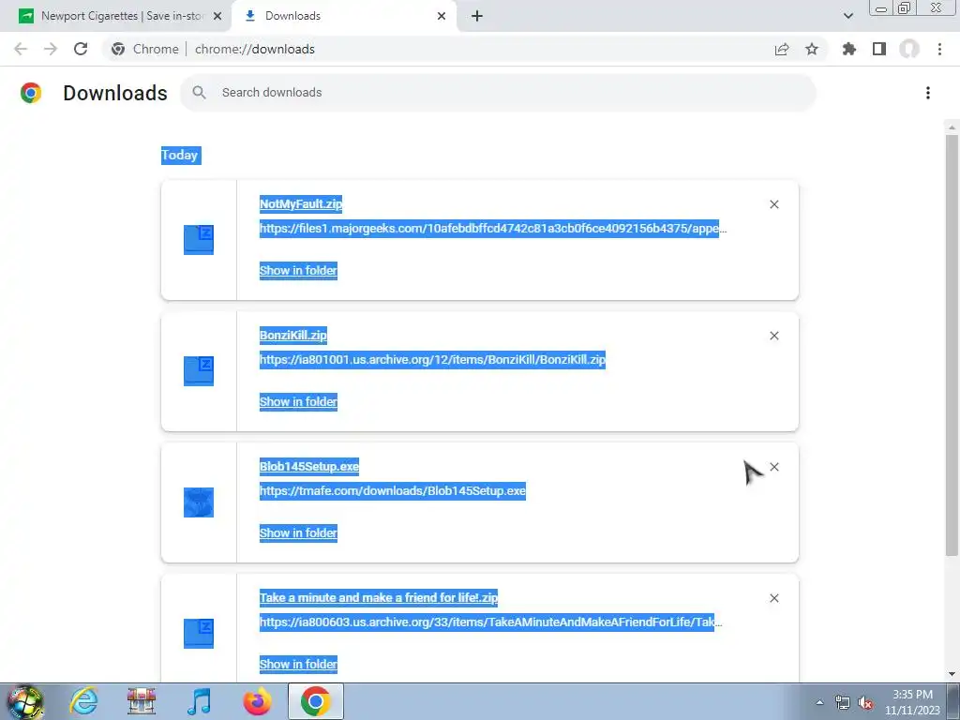
Task: Click the majorgeeks.com source URL
Action: tap(493, 229)
